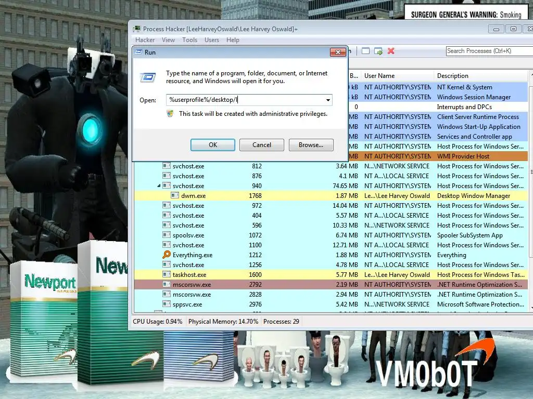
Task: Click NT Kernel & System description
Action: point(464,87)
